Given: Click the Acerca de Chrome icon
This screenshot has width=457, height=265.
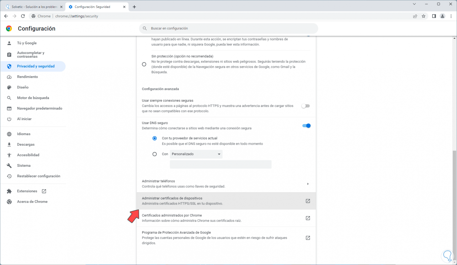Looking at the screenshot, I should point(9,202).
